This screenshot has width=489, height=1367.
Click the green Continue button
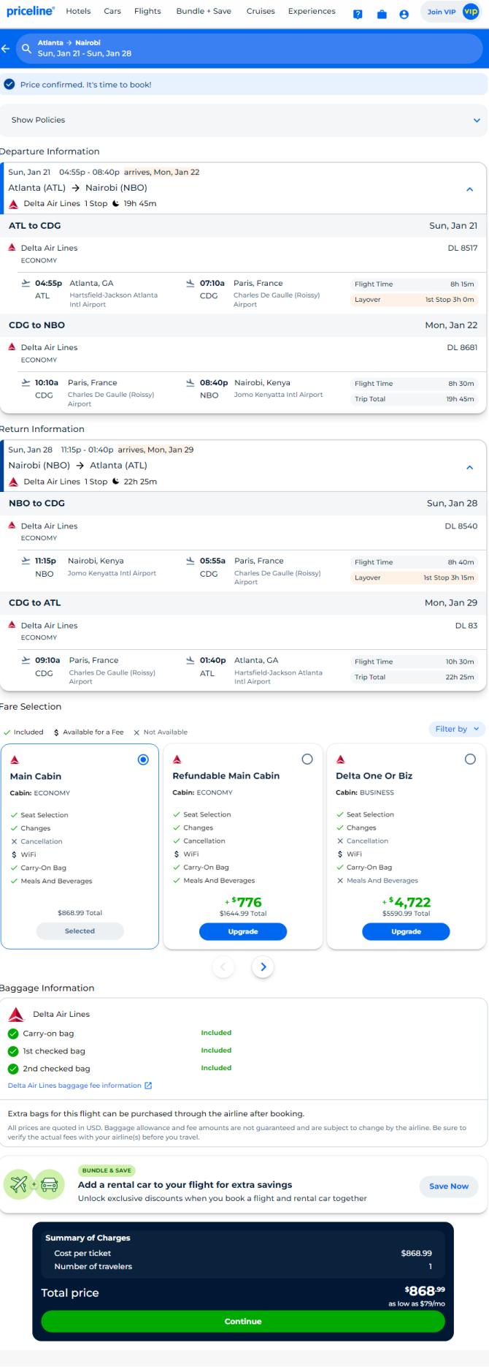(243, 1321)
